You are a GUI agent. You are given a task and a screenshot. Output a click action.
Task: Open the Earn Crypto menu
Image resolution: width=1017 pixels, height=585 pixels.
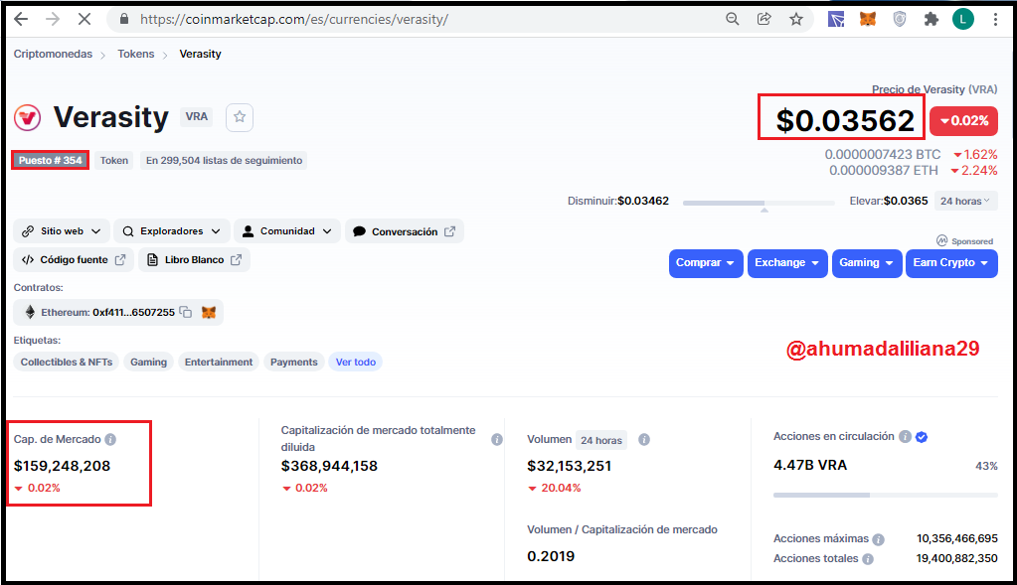tap(951, 263)
